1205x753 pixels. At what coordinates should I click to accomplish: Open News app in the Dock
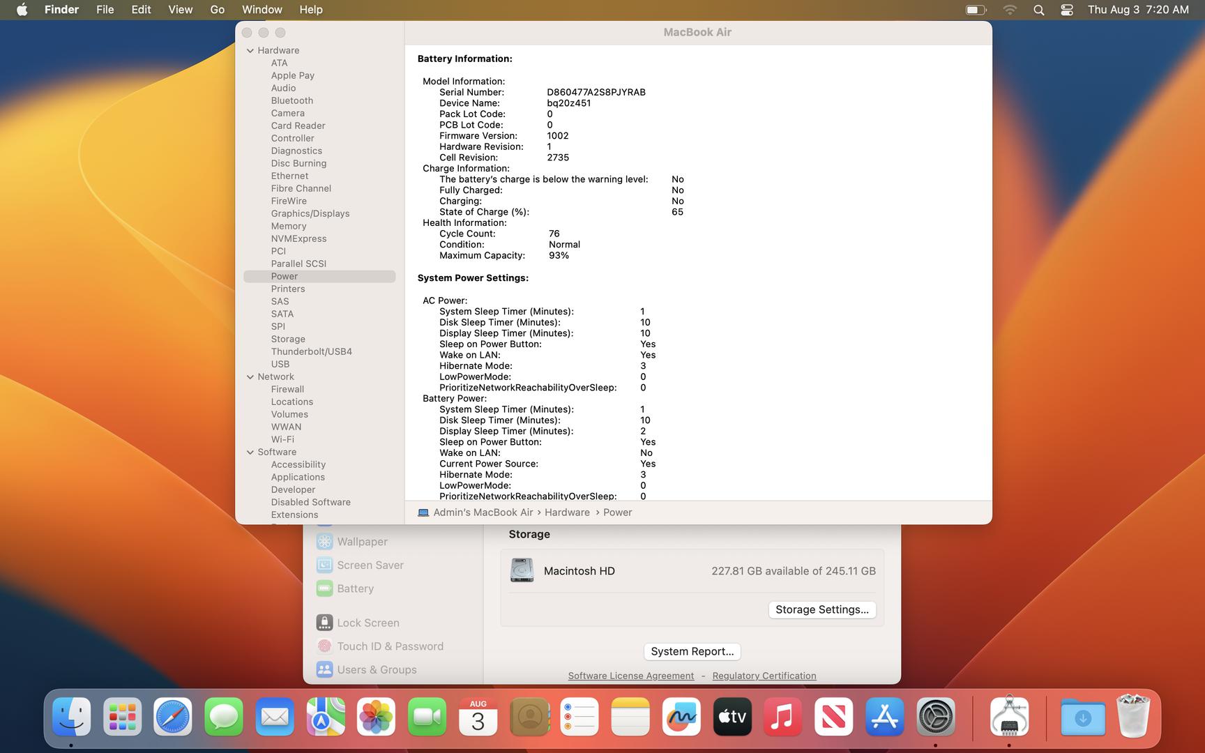coord(834,717)
